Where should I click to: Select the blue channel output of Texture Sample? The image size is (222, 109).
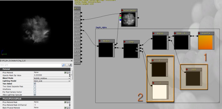point(120,20)
